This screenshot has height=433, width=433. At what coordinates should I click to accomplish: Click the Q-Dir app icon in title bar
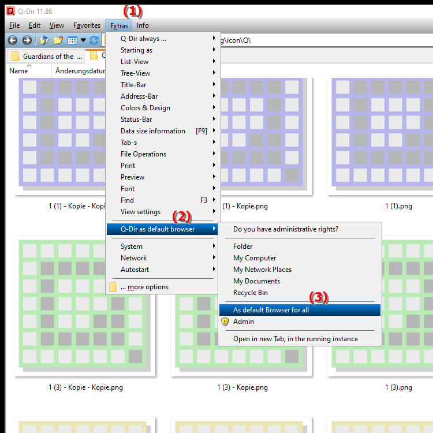point(9,10)
